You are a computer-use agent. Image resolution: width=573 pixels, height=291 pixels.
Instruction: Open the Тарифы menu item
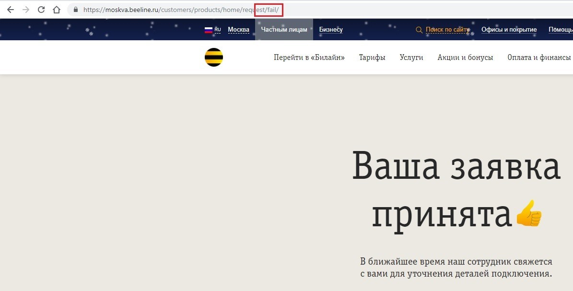click(372, 58)
